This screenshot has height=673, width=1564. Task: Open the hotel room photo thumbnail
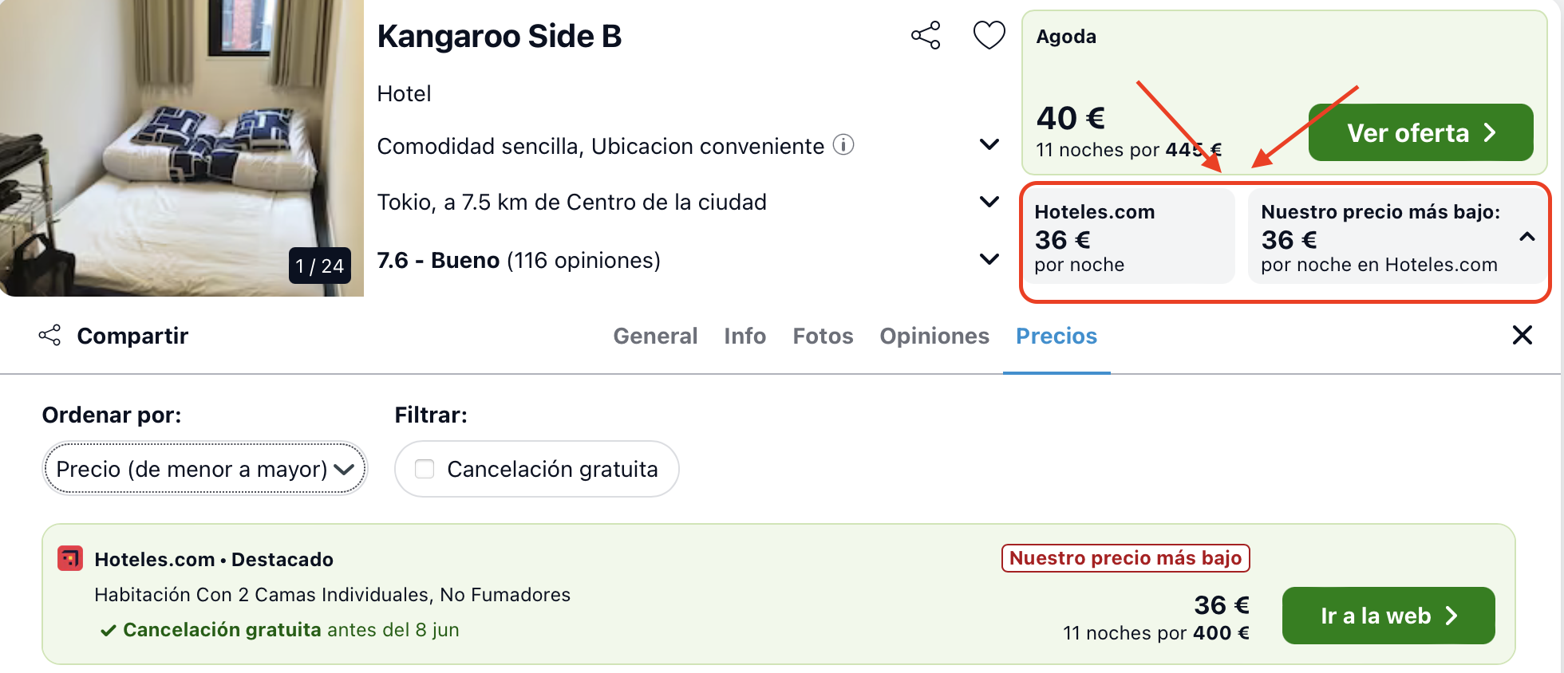[x=182, y=148]
